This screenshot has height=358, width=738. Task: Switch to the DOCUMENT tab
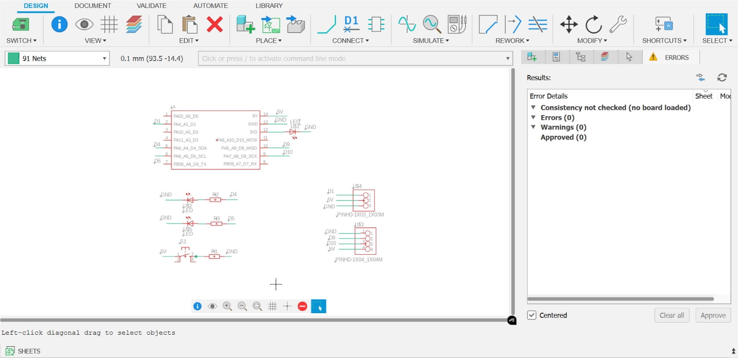click(x=93, y=6)
